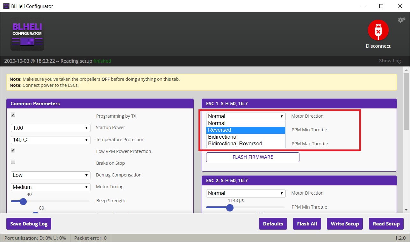This screenshot has width=410, height=242.
Task: Open ESC 2 Motor Direction dropdown
Action: 246,193
